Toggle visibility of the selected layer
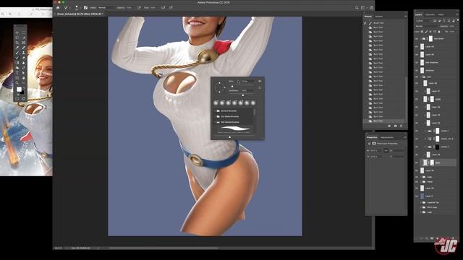 pos(417,162)
